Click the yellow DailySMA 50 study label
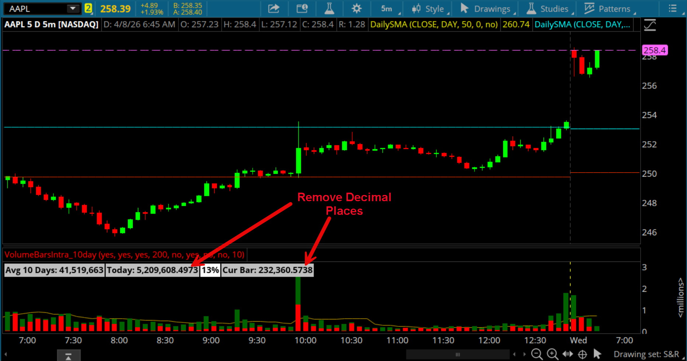This screenshot has height=361, width=687. [434, 25]
